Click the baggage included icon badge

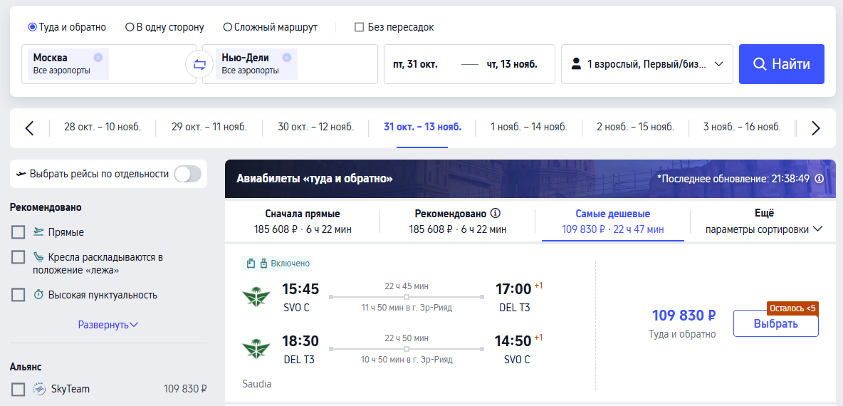277,264
